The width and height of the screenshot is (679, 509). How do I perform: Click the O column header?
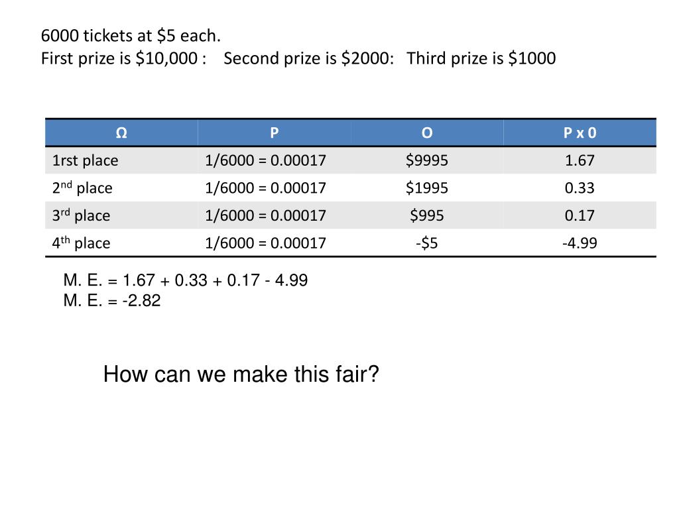427,133
